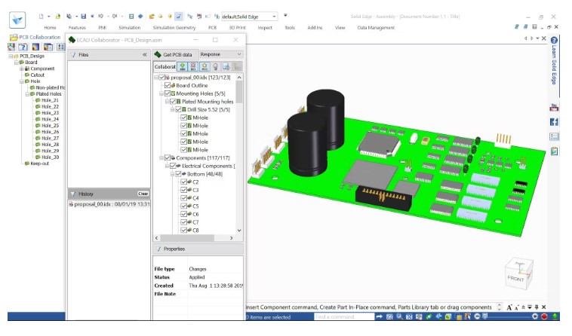This screenshot has height=336, width=572.
Task: Click the lightbulb icon in Collaborator toolbar
Action: click(x=214, y=67)
